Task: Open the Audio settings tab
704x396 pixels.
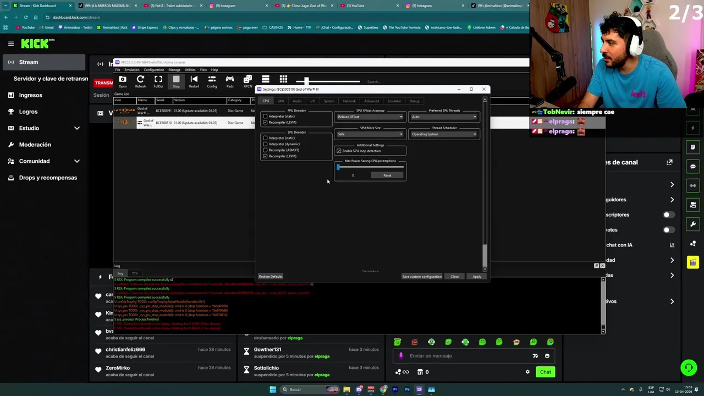Action: point(297,101)
